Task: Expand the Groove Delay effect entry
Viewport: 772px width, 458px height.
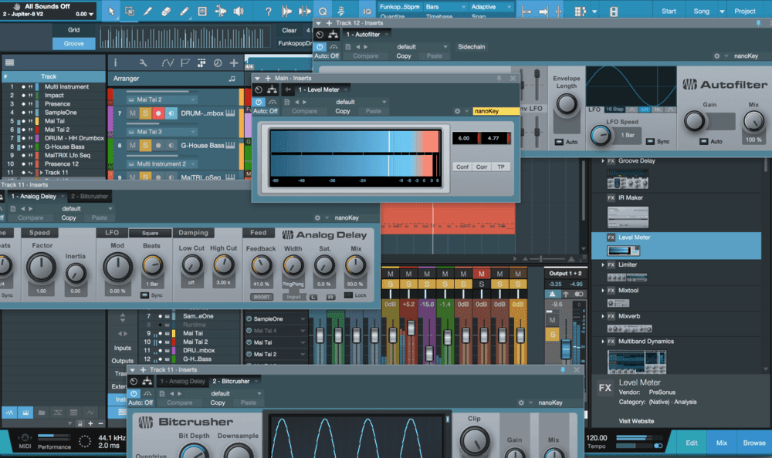Action: 603,161
